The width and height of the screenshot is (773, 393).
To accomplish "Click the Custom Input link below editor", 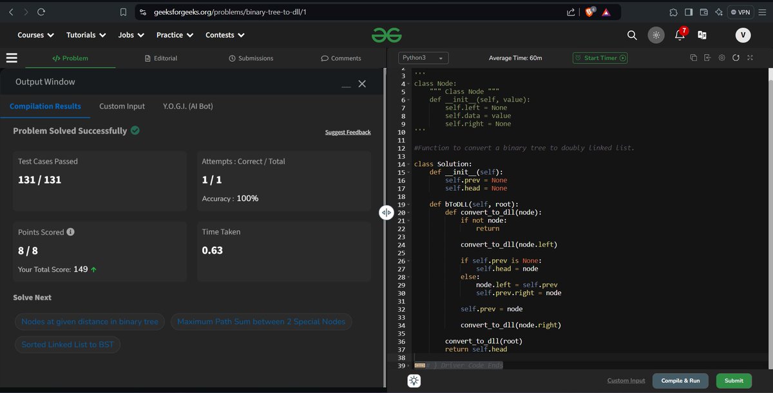I will pyautogui.click(x=626, y=381).
